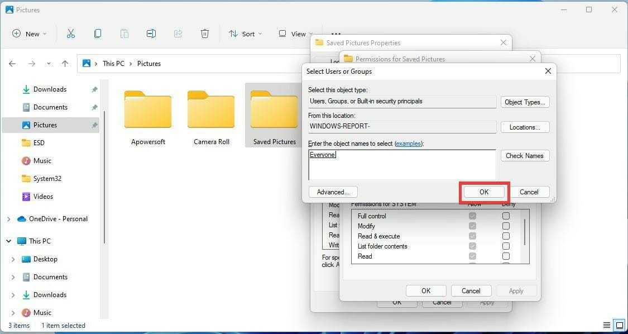Click the Back navigation arrow
628x334 pixels.
[x=12, y=64]
